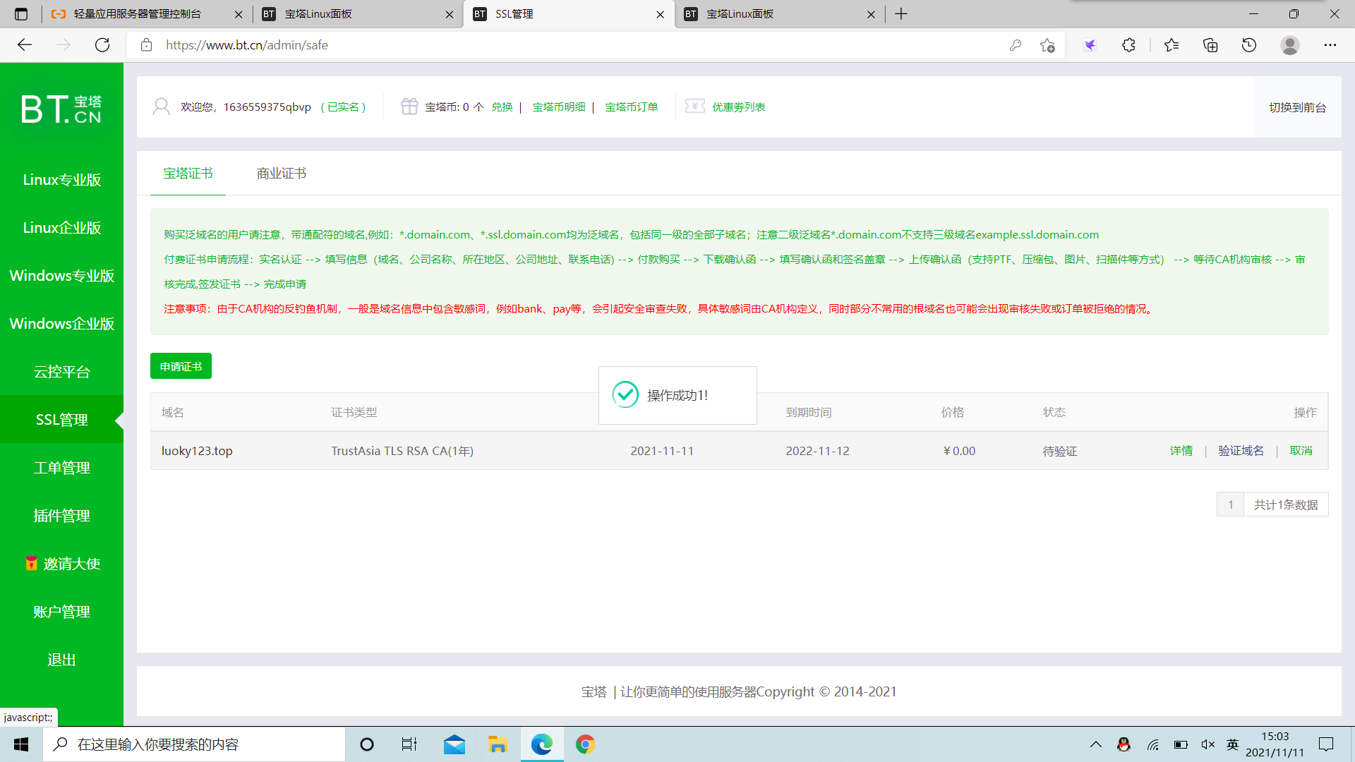Reload the page with the refresh icon
Image resolution: width=1355 pixels, height=762 pixels.
pyautogui.click(x=102, y=45)
